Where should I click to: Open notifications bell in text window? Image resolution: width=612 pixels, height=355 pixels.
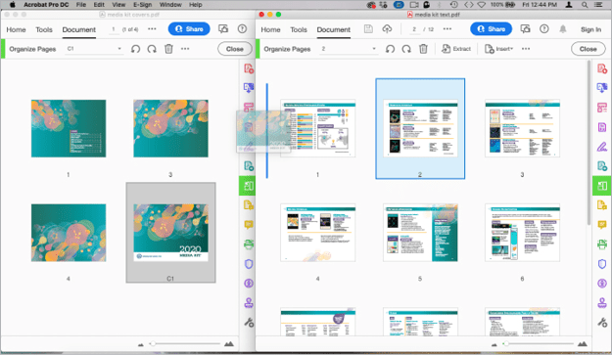click(563, 29)
